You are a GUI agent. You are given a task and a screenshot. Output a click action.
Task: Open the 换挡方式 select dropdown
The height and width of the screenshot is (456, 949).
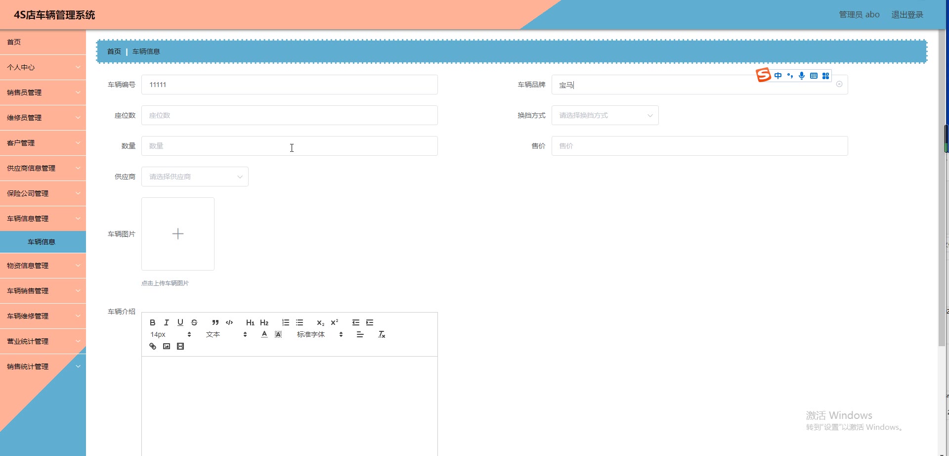click(x=605, y=115)
